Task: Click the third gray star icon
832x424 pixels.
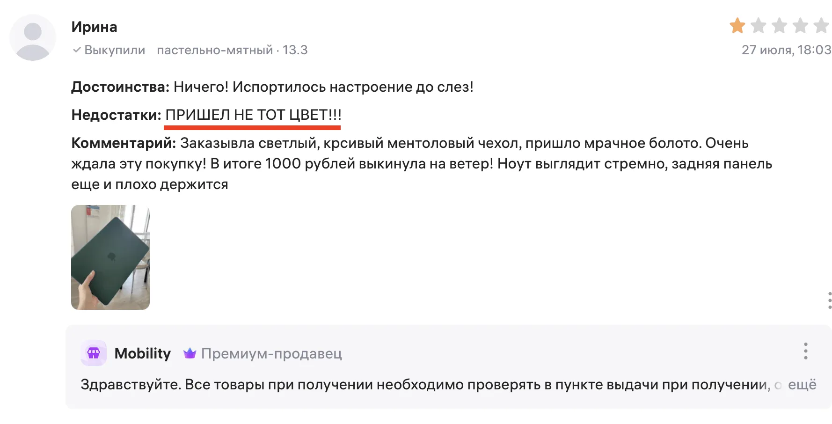Action: 779,26
